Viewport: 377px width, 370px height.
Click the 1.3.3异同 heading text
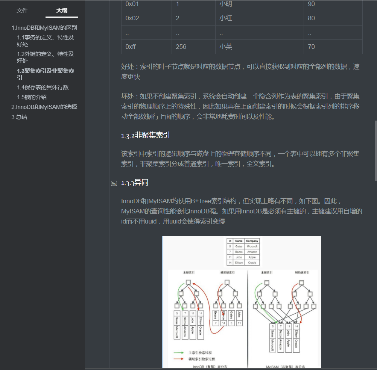pyautogui.click(x=135, y=183)
